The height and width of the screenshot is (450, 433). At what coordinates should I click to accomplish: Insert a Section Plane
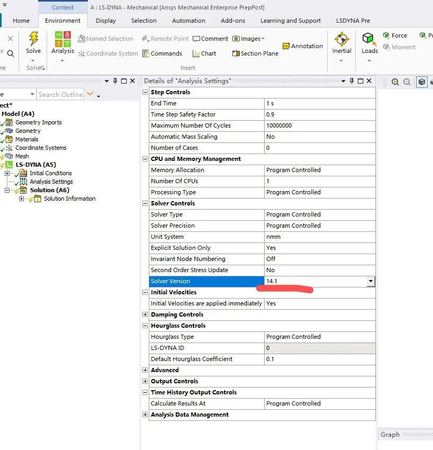point(255,53)
